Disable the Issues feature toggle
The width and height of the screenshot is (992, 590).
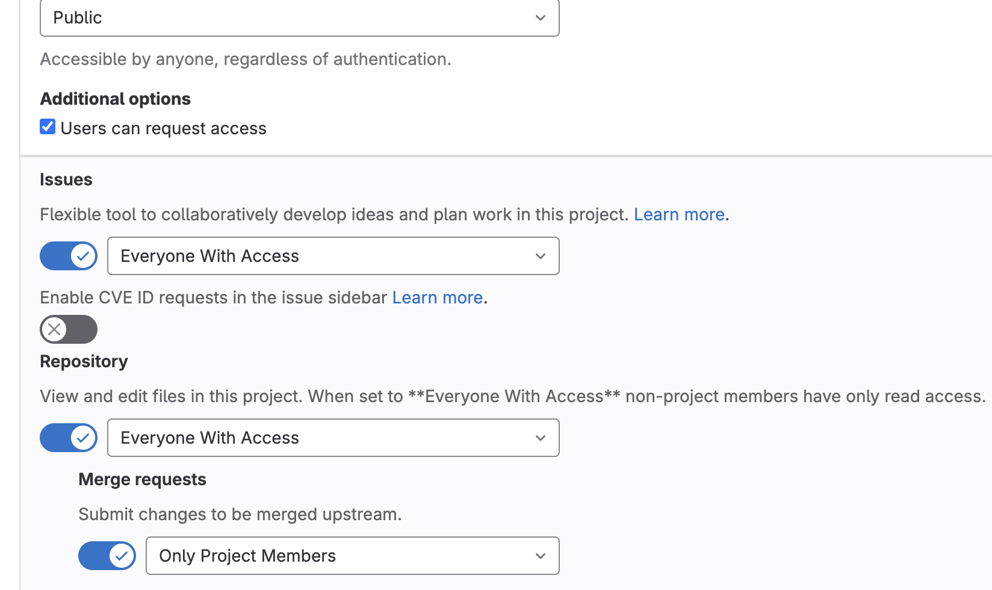(x=68, y=256)
